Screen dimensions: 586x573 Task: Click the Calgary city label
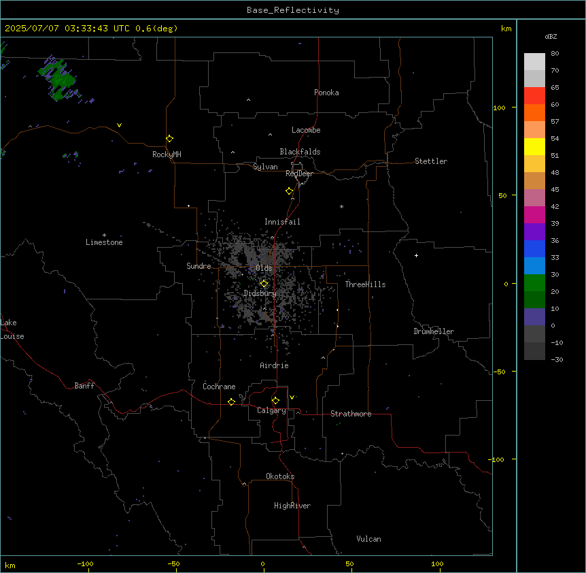(272, 410)
